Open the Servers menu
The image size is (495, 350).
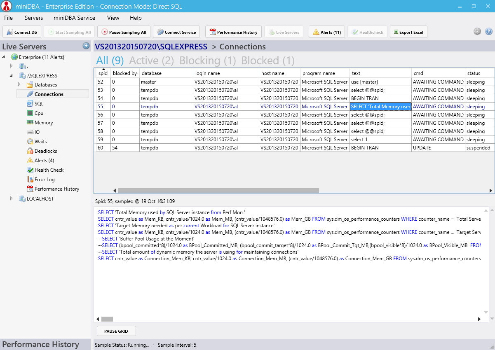[x=34, y=18]
